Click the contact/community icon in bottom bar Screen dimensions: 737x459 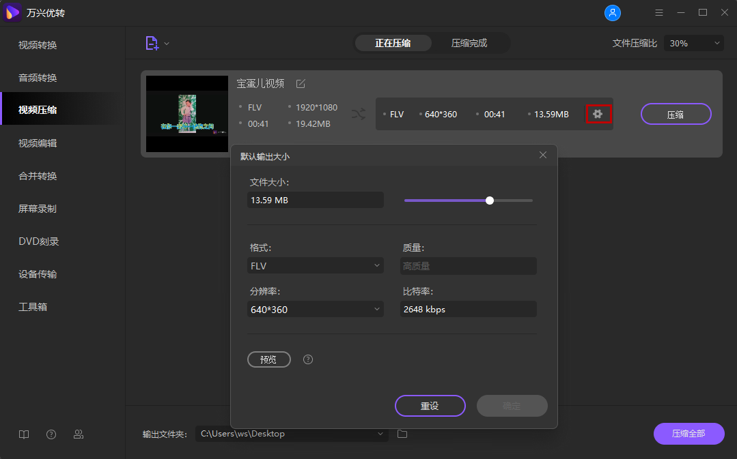point(78,434)
